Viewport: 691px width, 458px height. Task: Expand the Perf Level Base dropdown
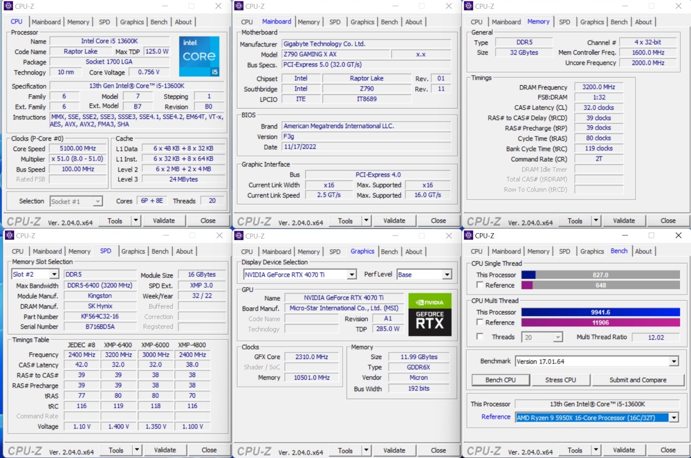446,275
